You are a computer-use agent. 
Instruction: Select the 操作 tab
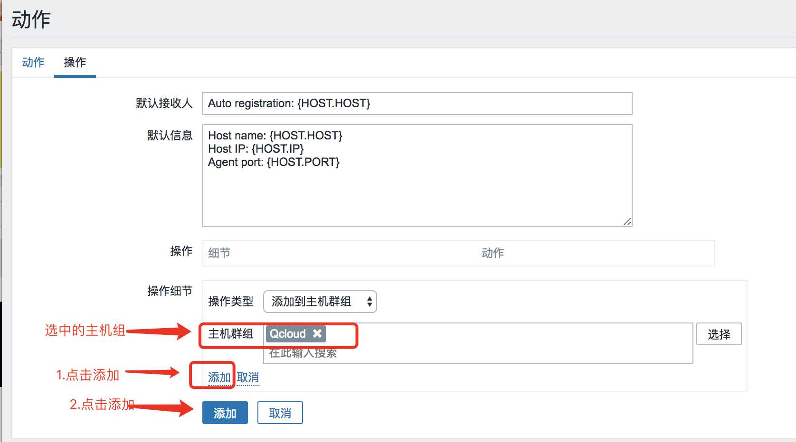(x=75, y=62)
